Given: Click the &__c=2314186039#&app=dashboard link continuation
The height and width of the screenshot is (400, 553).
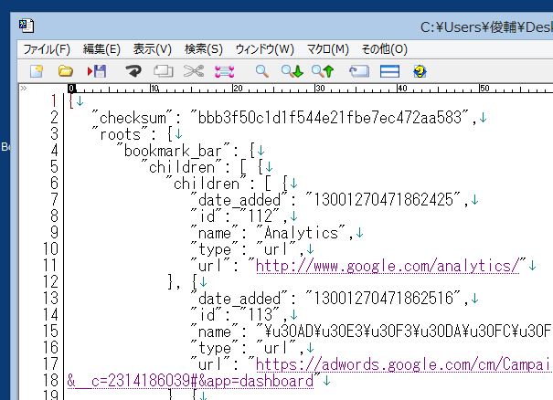Looking at the screenshot, I should (x=190, y=382).
